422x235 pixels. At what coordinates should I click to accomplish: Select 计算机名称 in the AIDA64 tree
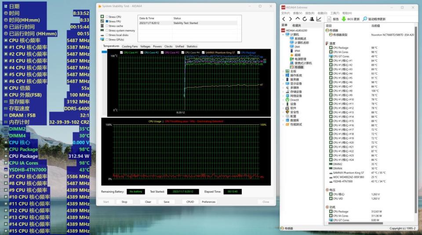coord(302,43)
